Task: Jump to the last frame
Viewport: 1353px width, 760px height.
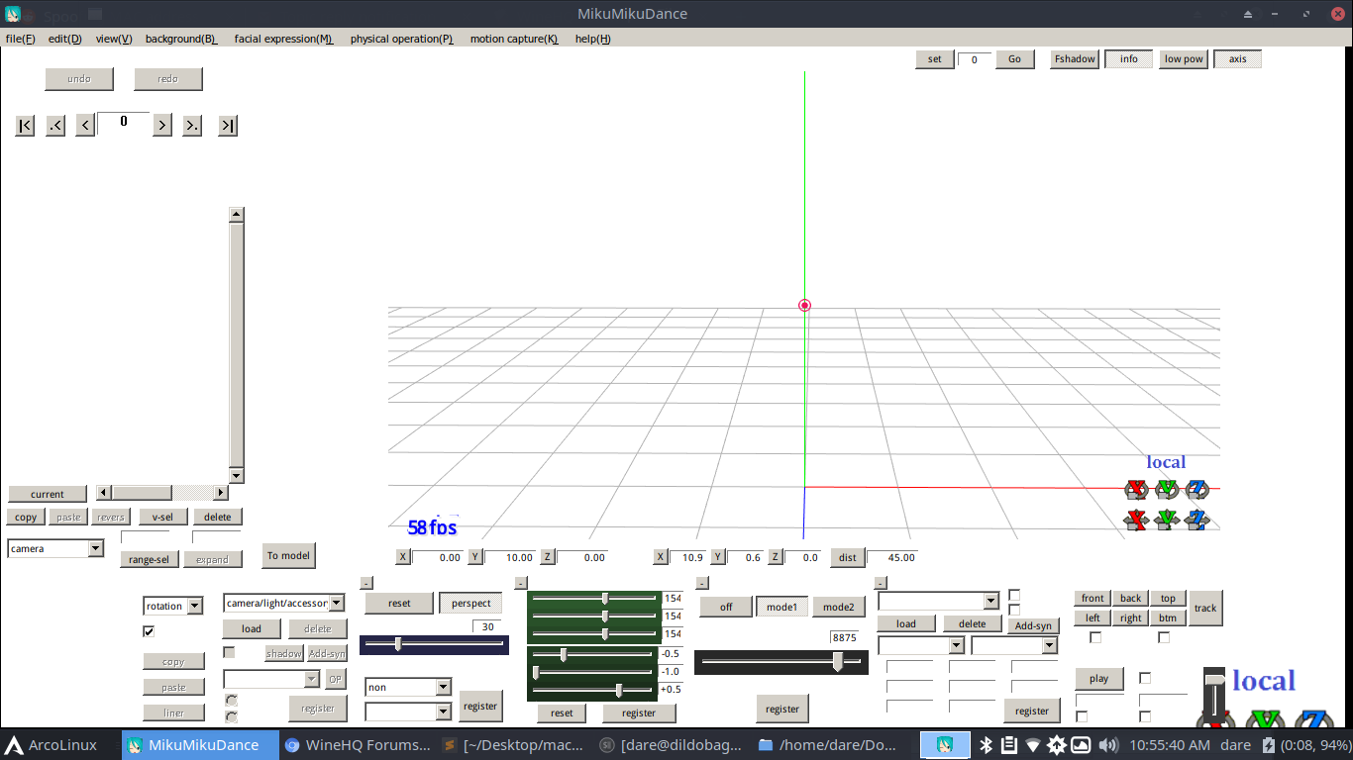Action: click(228, 126)
